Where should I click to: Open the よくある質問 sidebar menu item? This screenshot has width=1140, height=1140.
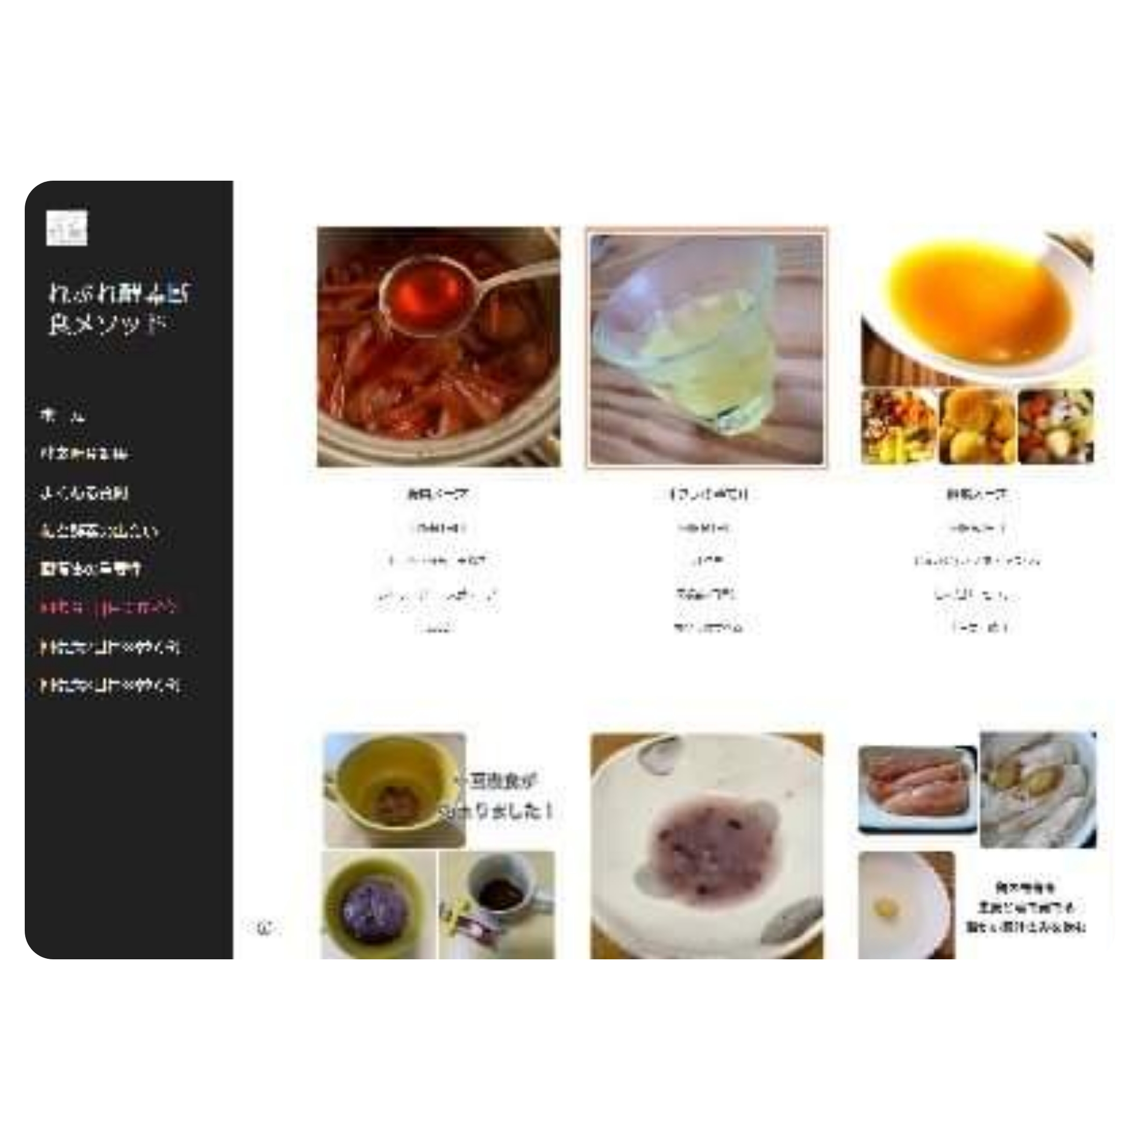(x=84, y=493)
